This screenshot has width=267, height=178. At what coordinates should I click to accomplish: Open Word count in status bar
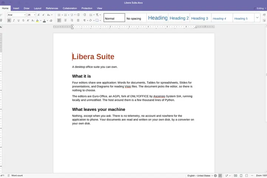coord(15,175)
